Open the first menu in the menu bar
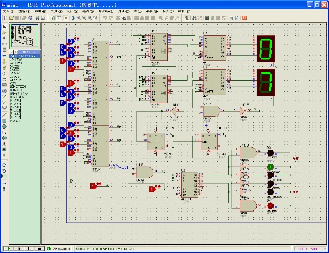The width and height of the screenshot is (329, 253). [9, 11]
